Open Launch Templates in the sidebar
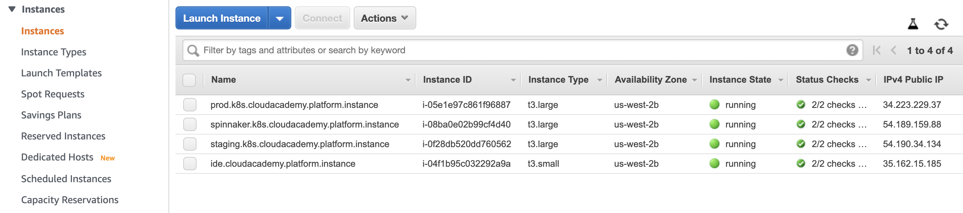The height and width of the screenshot is (213, 963). (x=61, y=73)
